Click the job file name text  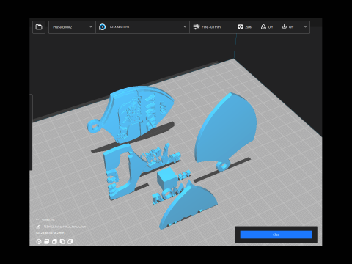(65, 227)
